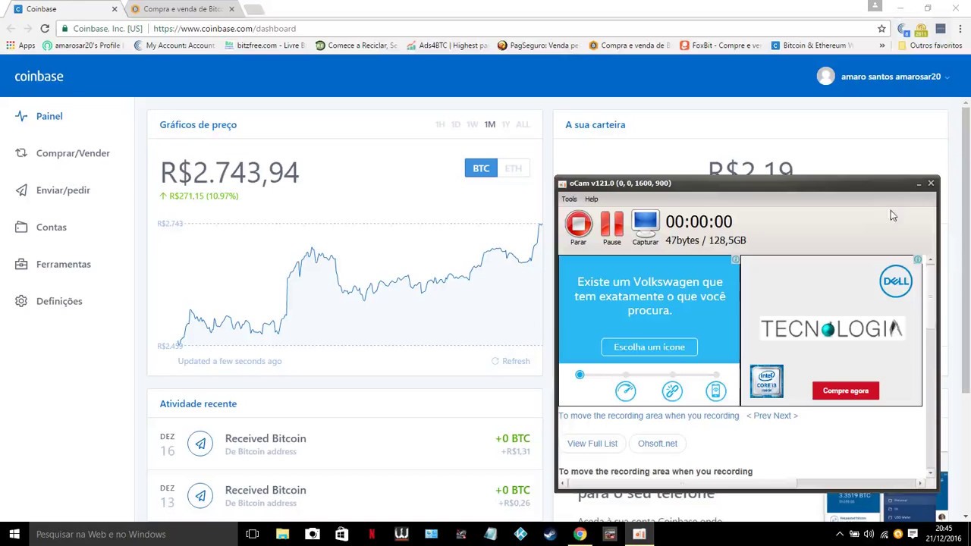Image resolution: width=971 pixels, height=546 pixels.
Task: Click the Dell ad info icon
Action: (917, 260)
